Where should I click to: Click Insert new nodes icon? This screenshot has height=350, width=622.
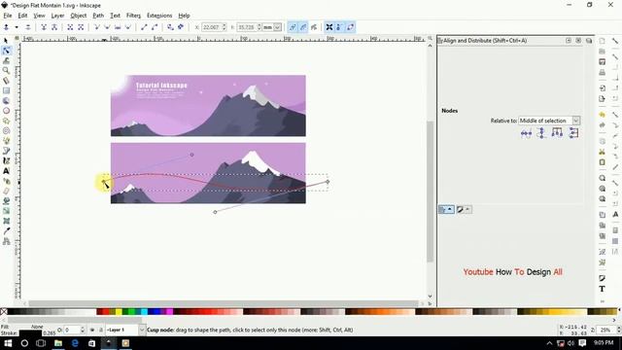pos(6,27)
